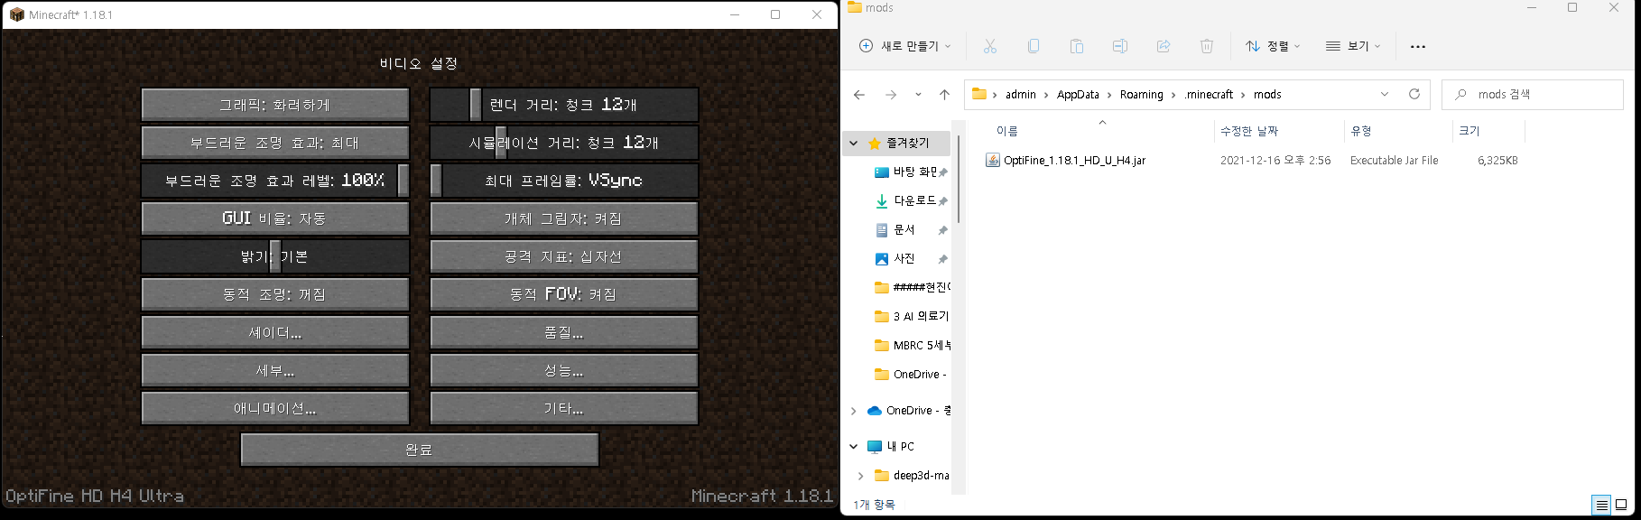Click the Paste icon in Explorer toolbar
The width and height of the screenshot is (1641, 520).
[1076, 46]
